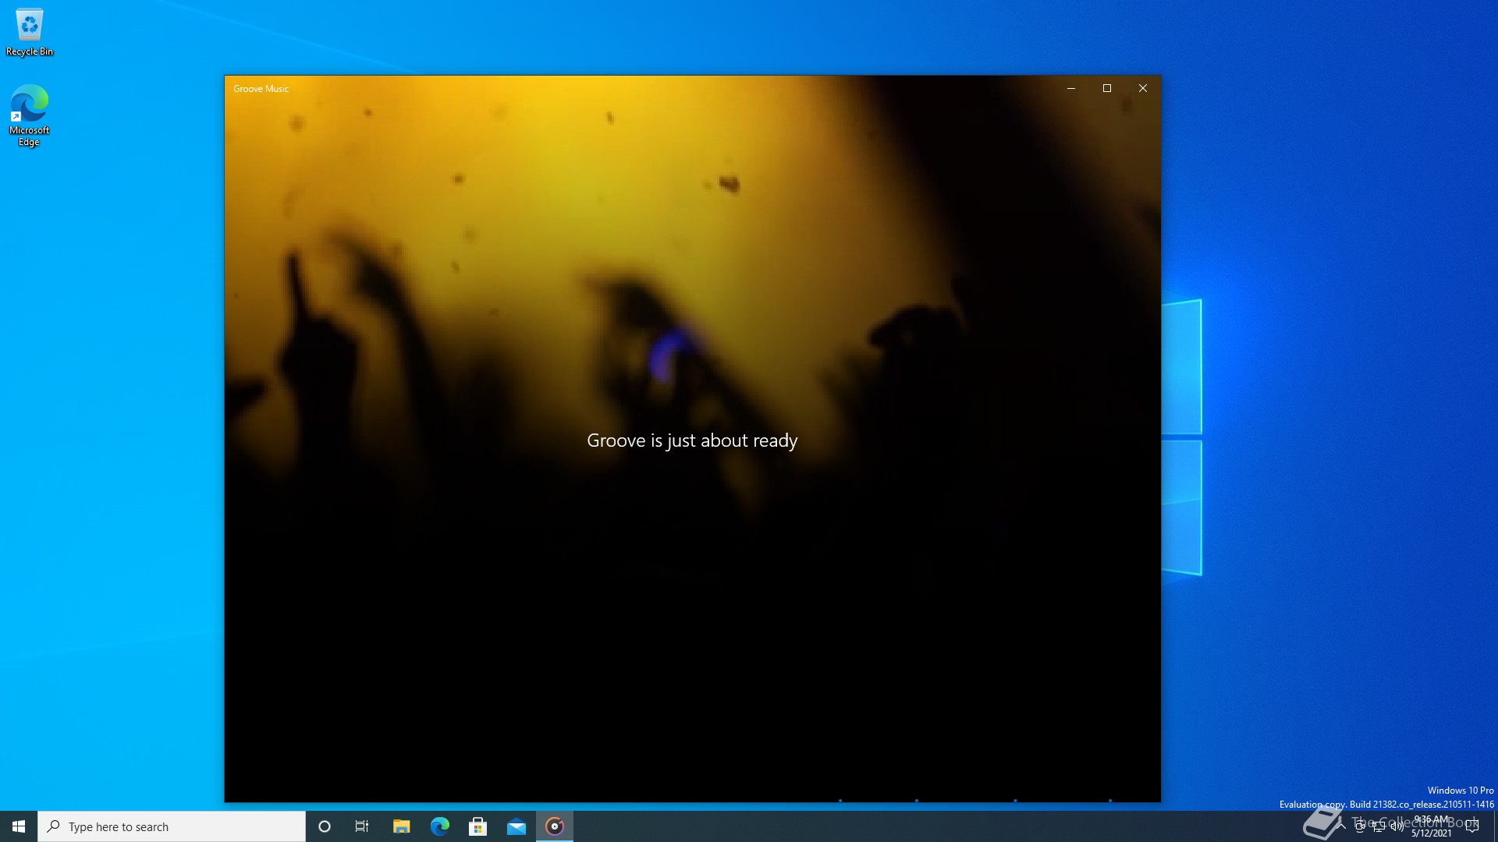Image resolution: width=1498 pixels, height=842 pixels.
Task: Open the Meet Now tray icon
Action: 1360,826
